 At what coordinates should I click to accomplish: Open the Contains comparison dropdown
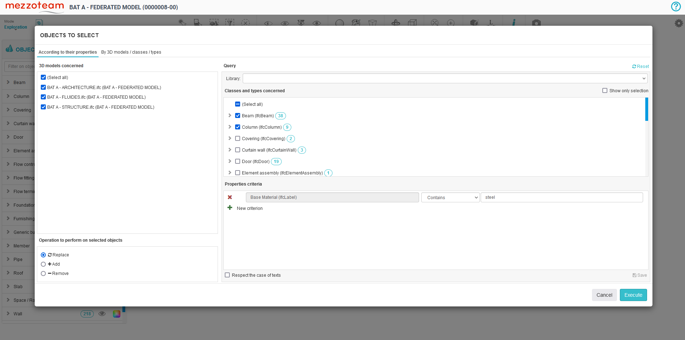coord(450,197)
